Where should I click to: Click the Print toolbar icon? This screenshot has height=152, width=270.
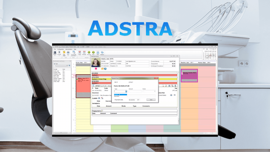[68, 53]
